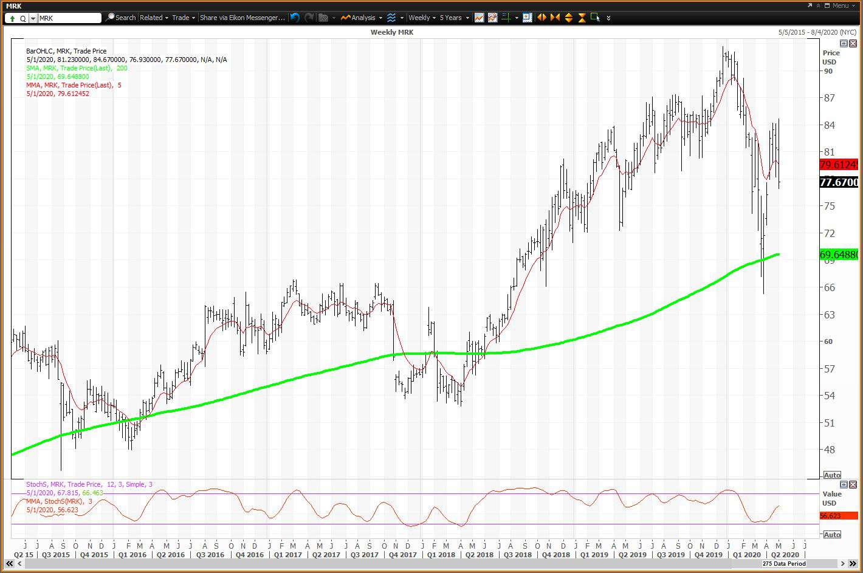The image size is (863, 573).
Task: Click Share via Eikon Messenger
Action: point(242,18)
